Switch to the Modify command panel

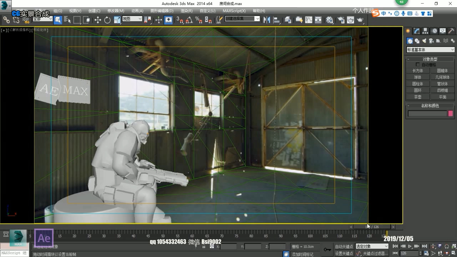[x=416, y=31]
